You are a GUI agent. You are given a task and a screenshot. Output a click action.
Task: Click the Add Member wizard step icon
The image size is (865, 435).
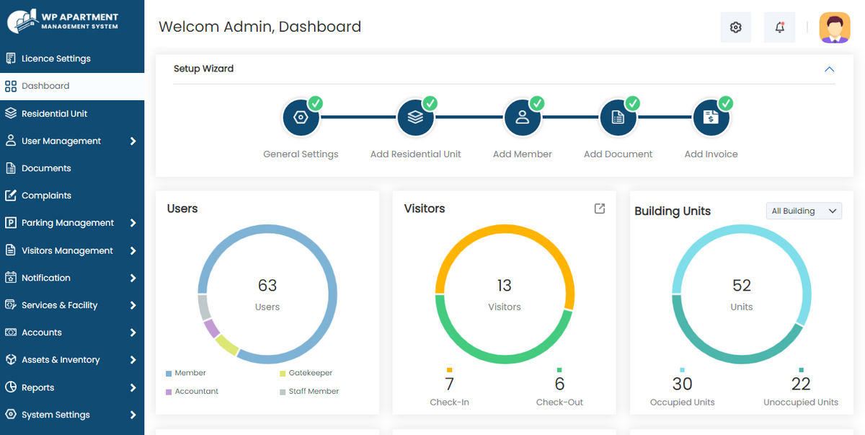coord(523,118)
